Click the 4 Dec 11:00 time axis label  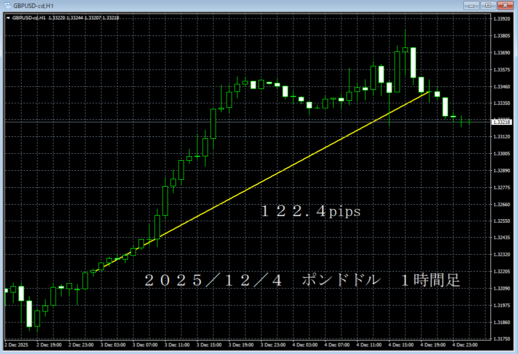[368, 345]
